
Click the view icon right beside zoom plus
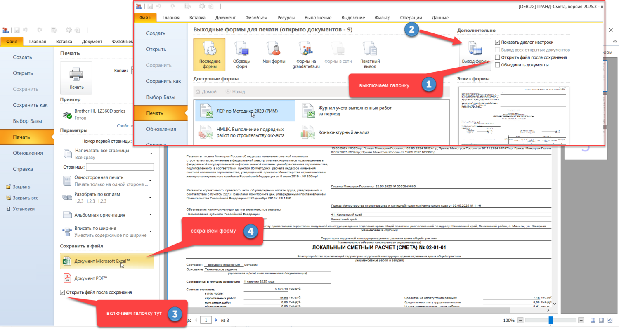point(593,320)
